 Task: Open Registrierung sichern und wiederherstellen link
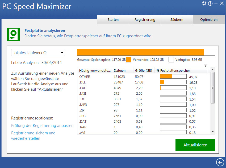click(x=33, y=136)
